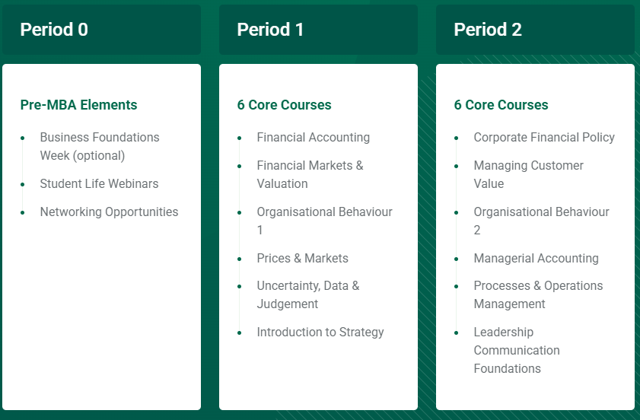
Task: Click Organisational Behaviour 1 course
Action: (x=324, y=221)
